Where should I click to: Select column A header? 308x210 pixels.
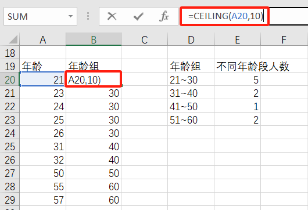tap(43, 40)
